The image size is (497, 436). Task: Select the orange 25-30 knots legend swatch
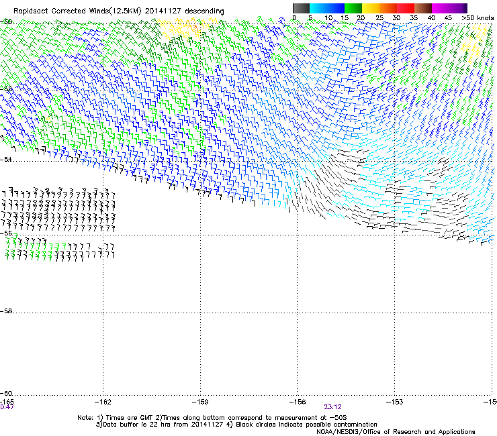tap(388, 8)
